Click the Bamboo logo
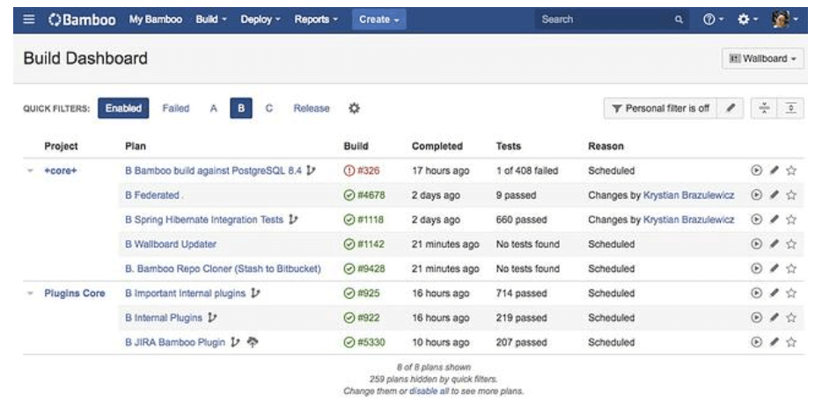The image size is (815, 415). (82, 19)
